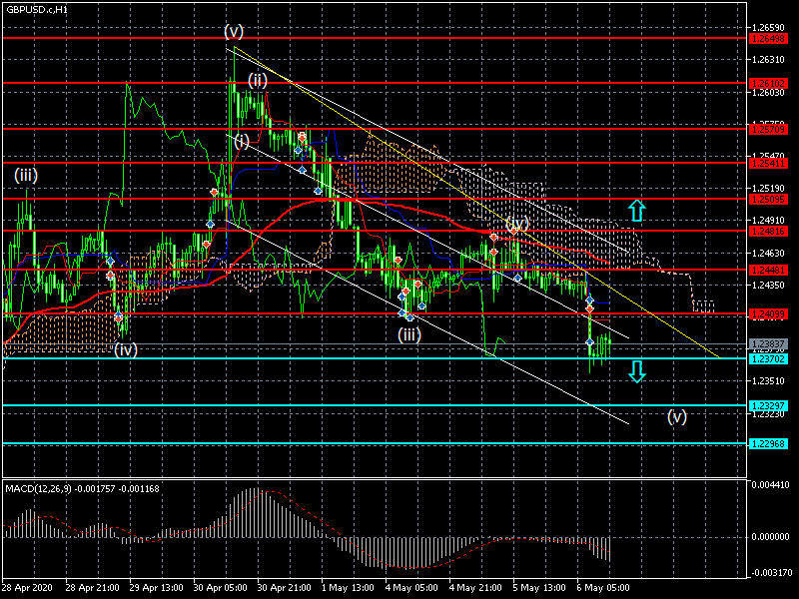This screenshot has height=599, width=799.
Task: Click the 28 Apr 21:00 time axis label
Action: click(92, 587)
